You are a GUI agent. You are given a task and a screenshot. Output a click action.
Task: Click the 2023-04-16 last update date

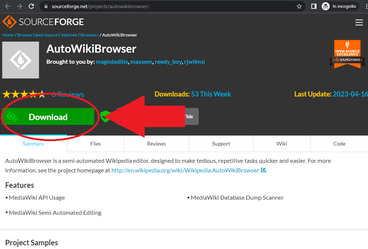pyautogui.click(x=350, y=94)
